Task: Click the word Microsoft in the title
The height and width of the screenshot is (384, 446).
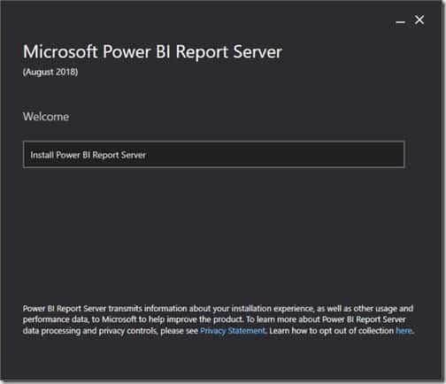Action: pos(60,52)
